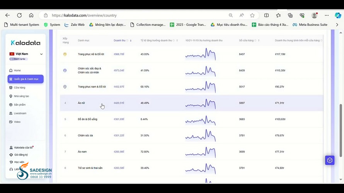Open the Copilot sidebar icon
This screenshot has width=344, height=193.
[x=338, y=15]
